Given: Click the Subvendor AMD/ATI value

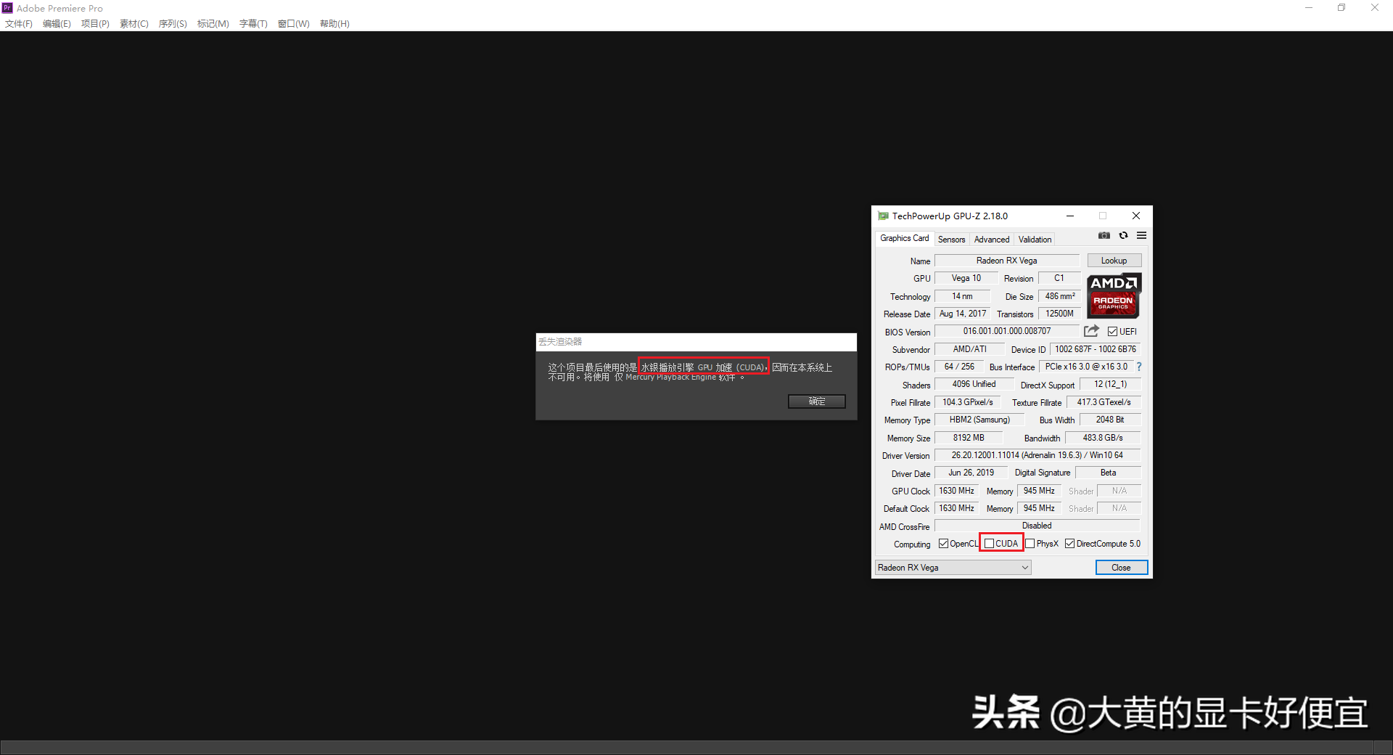Looking at the screenshot, I should 969,349.
